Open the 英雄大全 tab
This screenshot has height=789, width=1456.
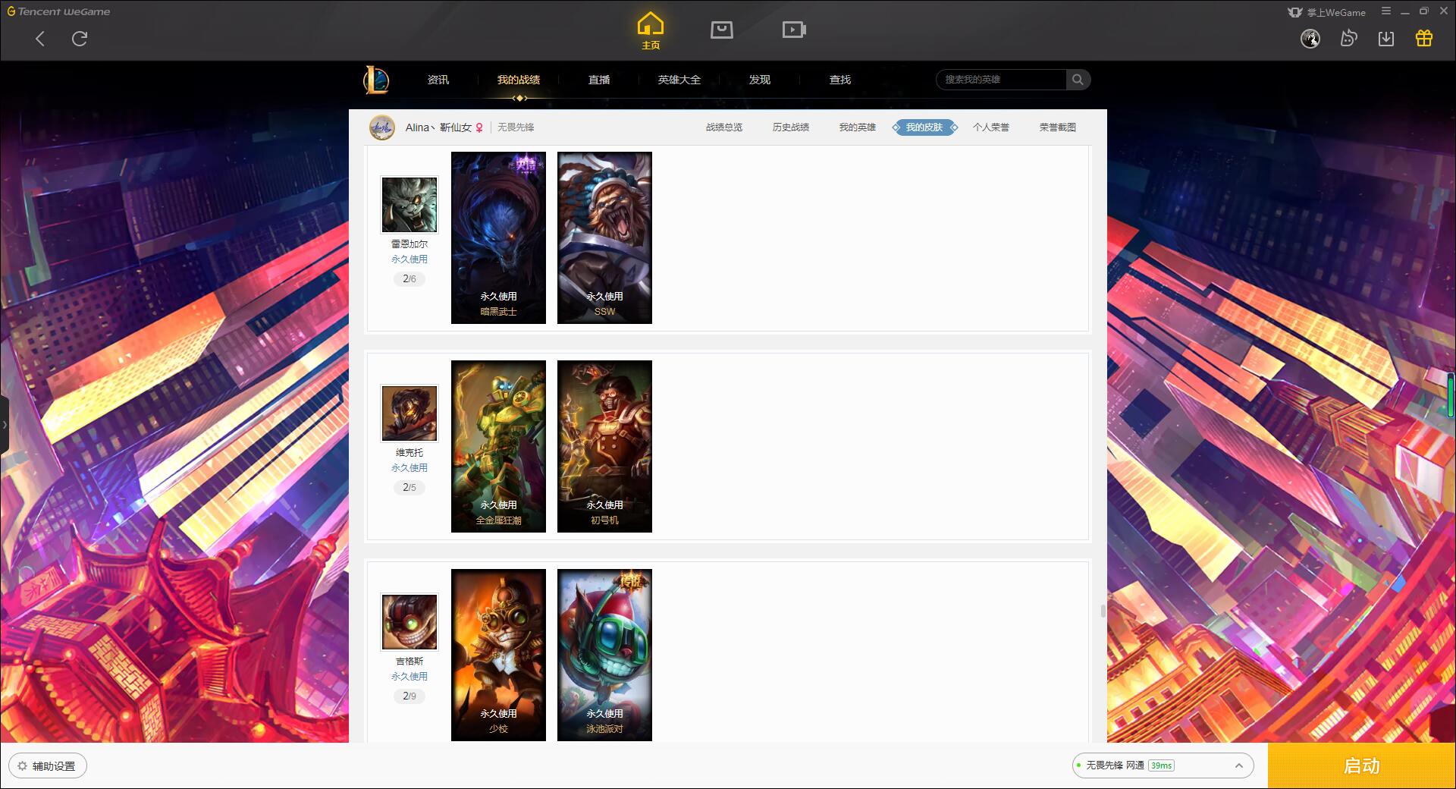coord(679,80)
